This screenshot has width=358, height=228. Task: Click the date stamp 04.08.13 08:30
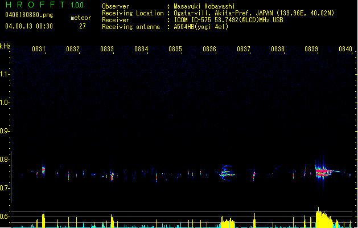tap(29, 26)
